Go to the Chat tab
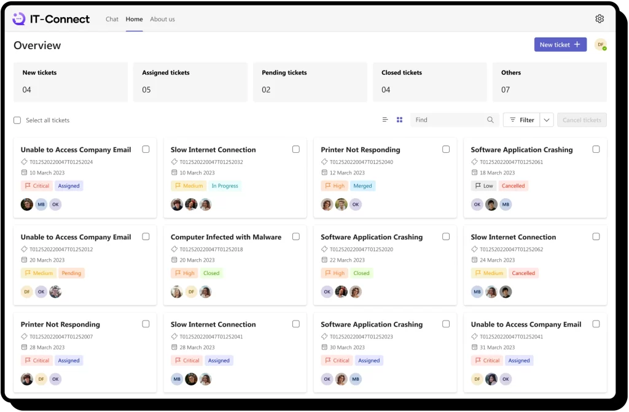 pos(112,19)
